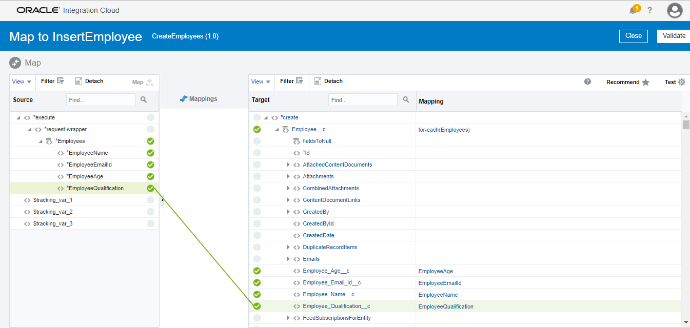Screen dimensions: 690x328
Task: Click element icon beside fieldsToNull
Action: (297, 141)
